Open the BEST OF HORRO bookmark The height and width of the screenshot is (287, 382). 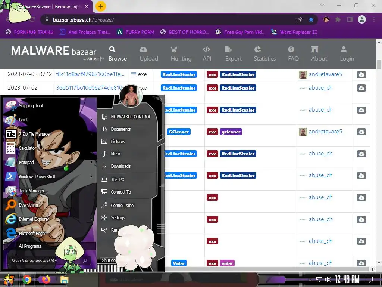click(x=185, y=32)
